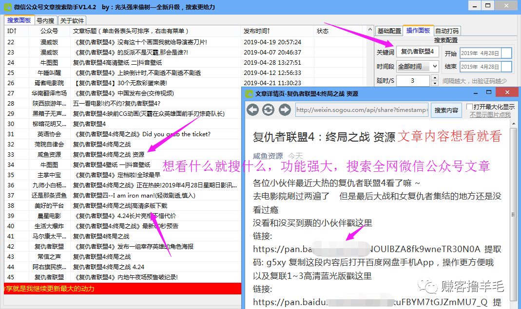
Task: Minimize the main search assistant window
Action: pos(475,6)
